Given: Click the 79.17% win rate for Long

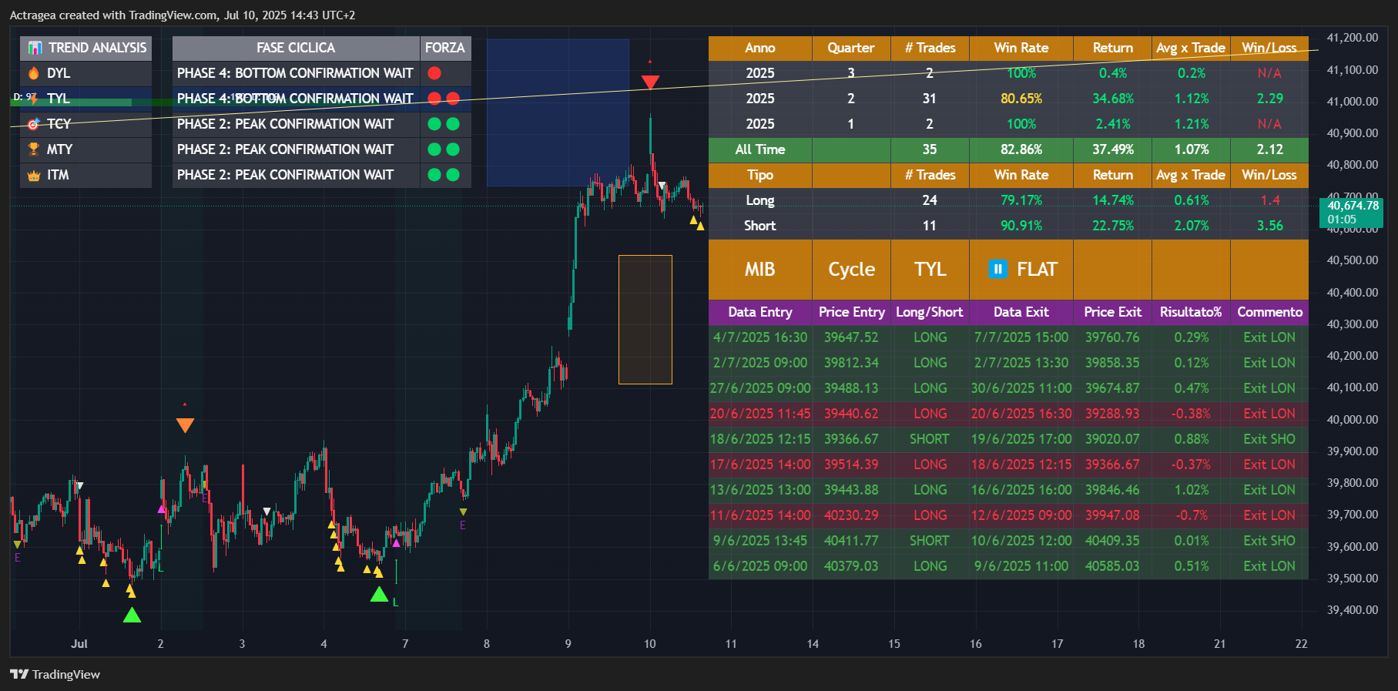Looking at the screenshot, I should click(1021, 200).
